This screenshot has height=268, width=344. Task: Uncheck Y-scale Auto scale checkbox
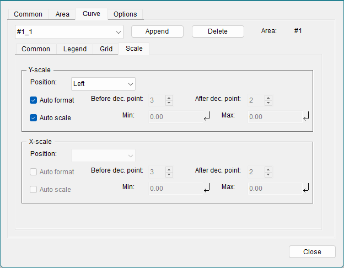(x=34, y=117)
